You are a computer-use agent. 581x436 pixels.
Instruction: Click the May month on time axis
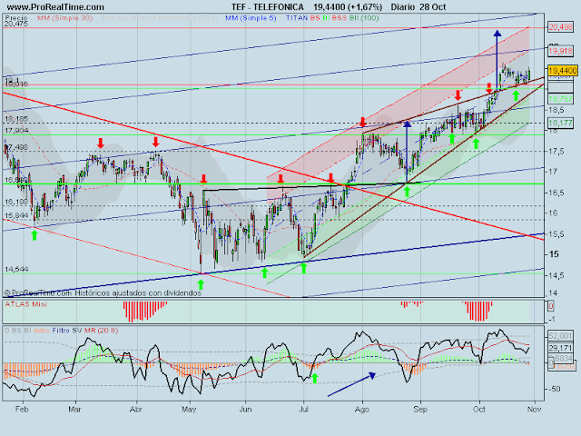coord(189,410)
